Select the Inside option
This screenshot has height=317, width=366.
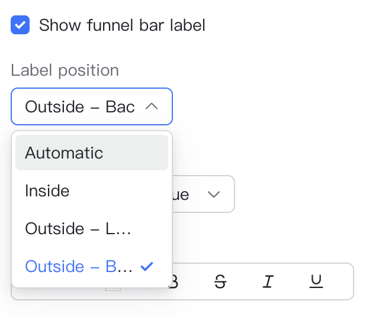[47, 191]
